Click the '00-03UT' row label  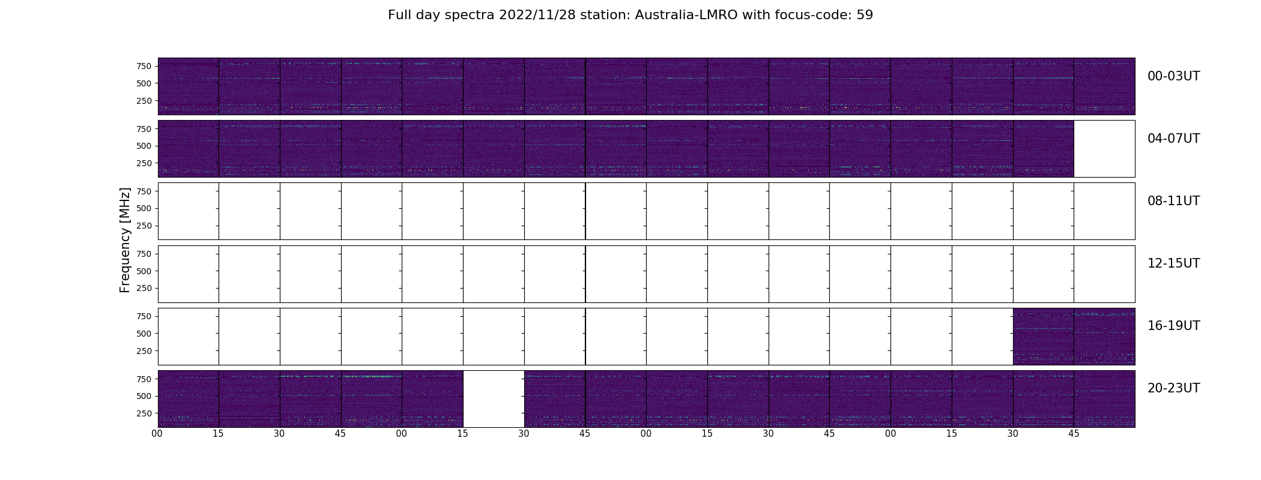1173,76
